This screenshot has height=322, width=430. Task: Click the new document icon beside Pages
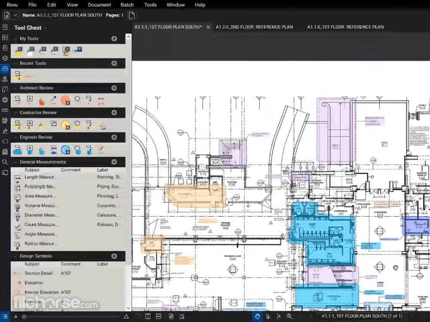[x=132, y=15]
